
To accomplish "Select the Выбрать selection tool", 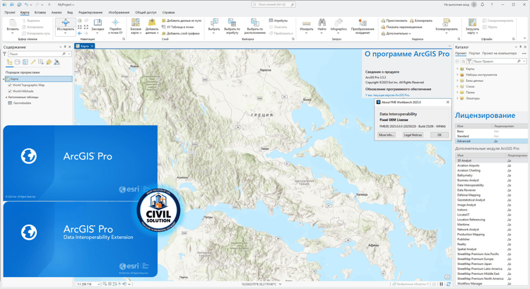I will [x=214, y=26].
